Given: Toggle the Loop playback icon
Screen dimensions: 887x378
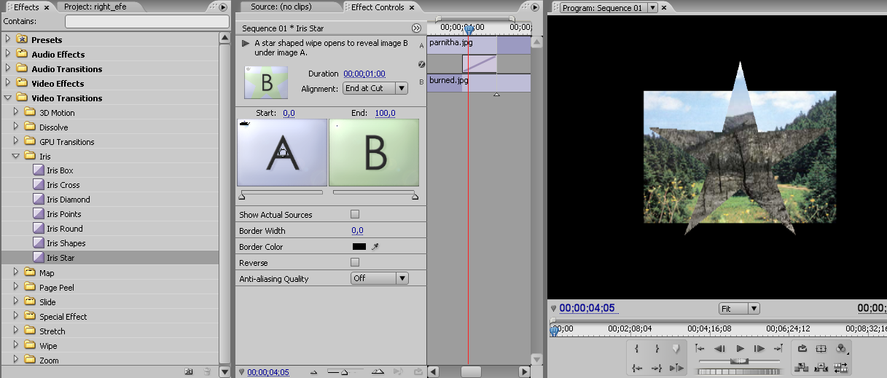Looking at the screenshot, I should [x=802, y=348].
